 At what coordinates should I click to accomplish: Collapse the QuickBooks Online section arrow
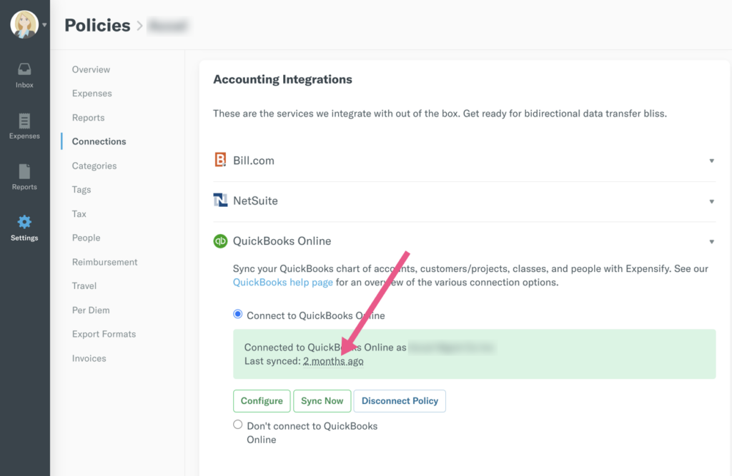pyautogui.click(x=711, y=241)
